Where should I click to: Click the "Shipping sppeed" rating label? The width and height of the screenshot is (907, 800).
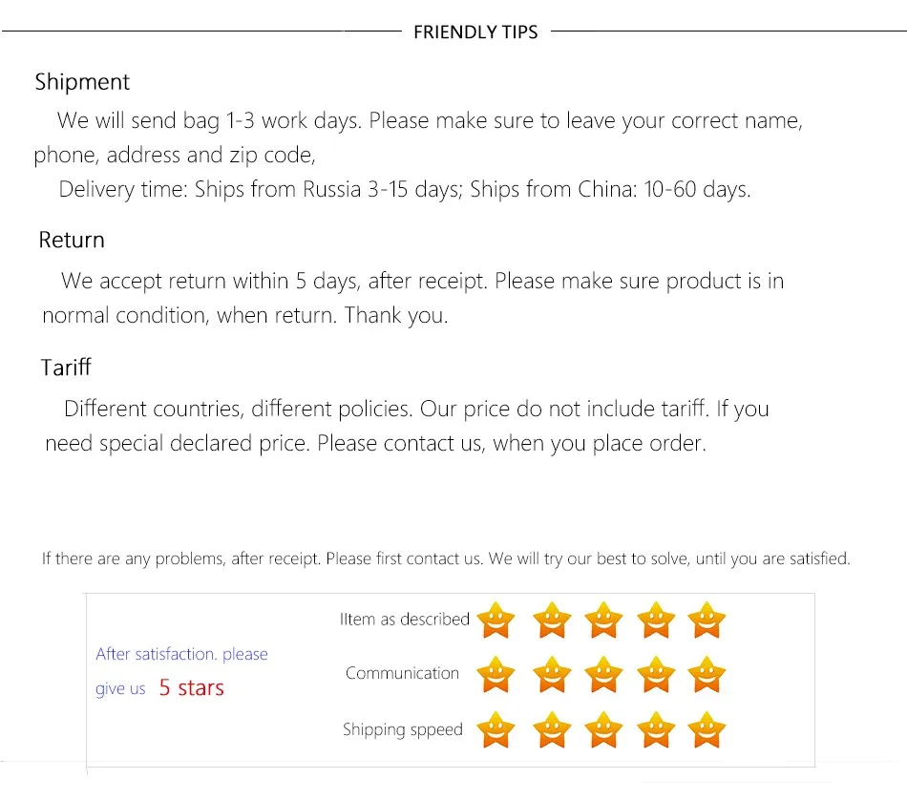pyautogui.click(x=402, y=730)
